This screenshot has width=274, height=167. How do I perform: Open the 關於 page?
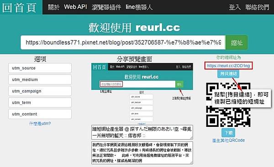point(53,7)
